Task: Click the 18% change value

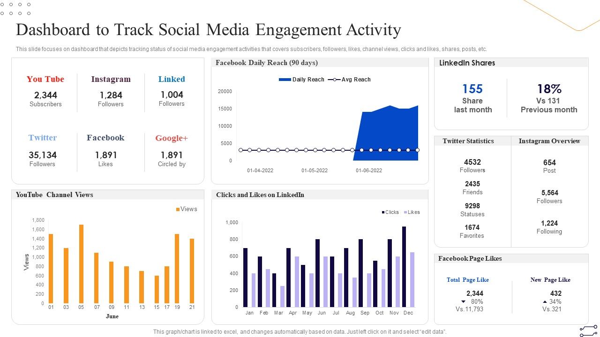Action: pyautogui.click(x=549, y=89)
